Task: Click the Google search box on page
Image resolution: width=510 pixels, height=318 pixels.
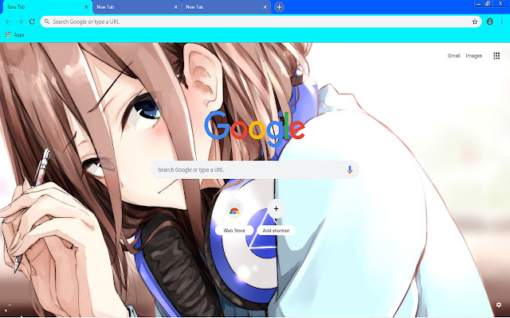Action: pos(255,169)
